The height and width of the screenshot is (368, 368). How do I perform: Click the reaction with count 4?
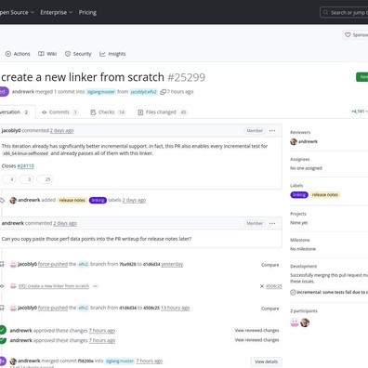point(9,179)
